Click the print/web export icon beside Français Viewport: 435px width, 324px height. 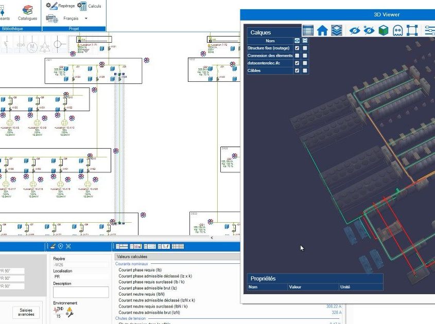[52, 19]
